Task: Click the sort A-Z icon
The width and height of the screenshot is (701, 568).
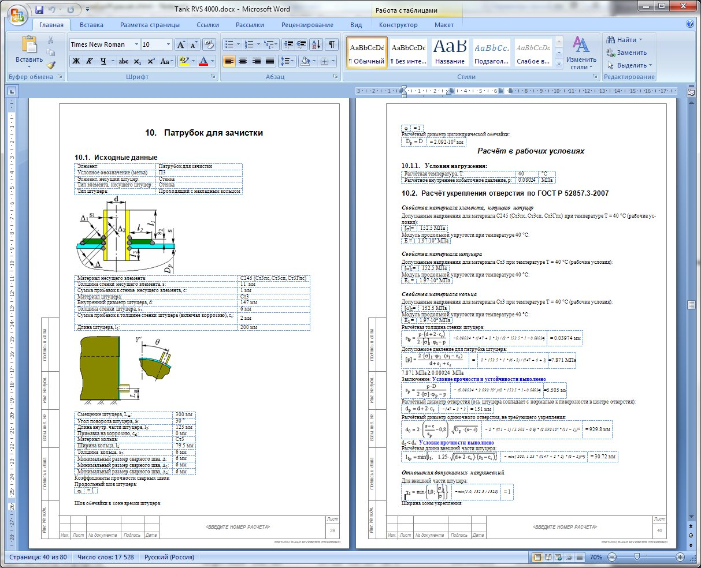Action: click(x=317, y=44)
